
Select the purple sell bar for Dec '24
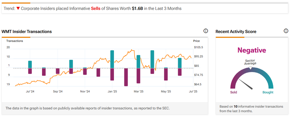click(x=98, y=72)
